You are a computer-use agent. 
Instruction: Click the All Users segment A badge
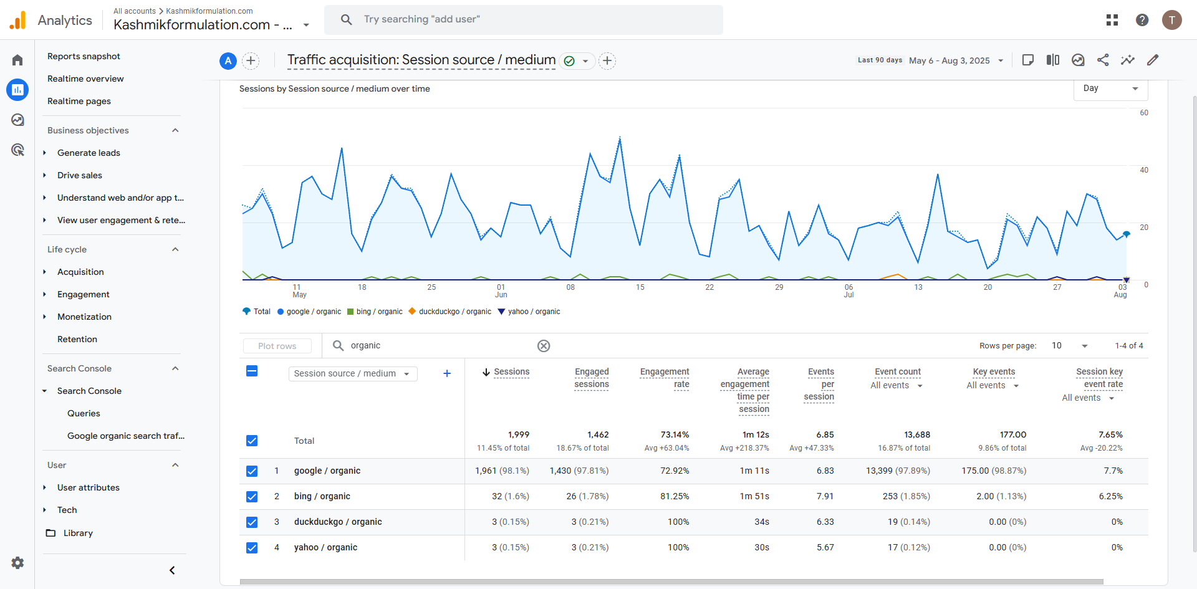point(228,60)
